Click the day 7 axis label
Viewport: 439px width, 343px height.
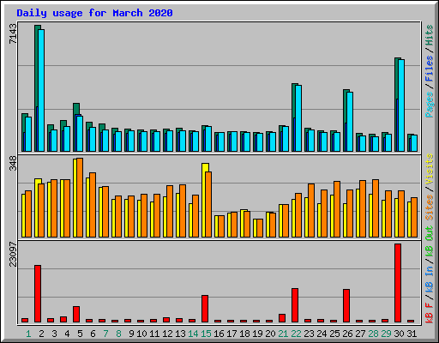point(105,334)
